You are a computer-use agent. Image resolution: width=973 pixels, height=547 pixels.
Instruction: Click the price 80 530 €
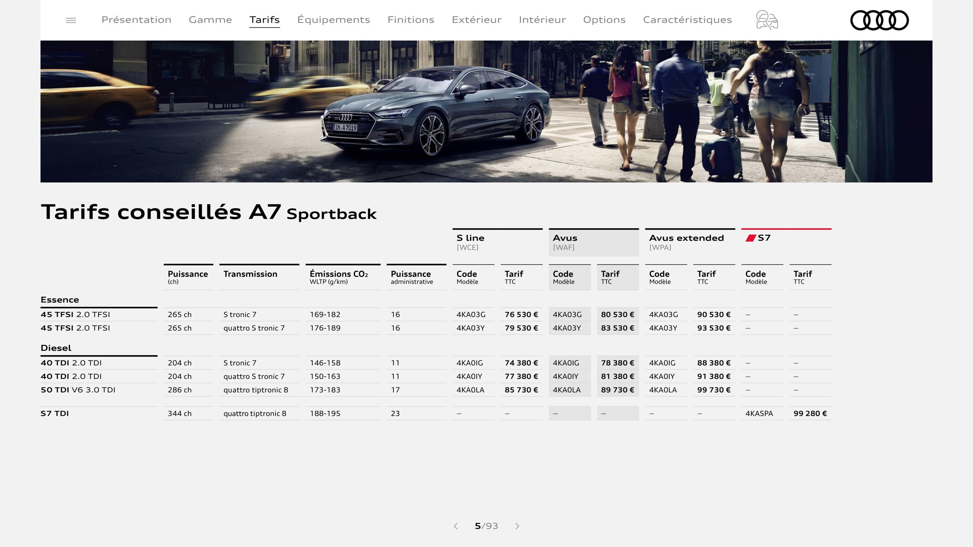click(x=618, y=315)
